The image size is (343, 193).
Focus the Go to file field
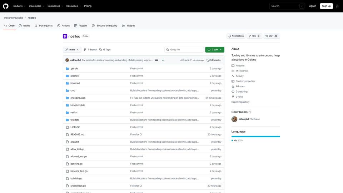(184, 50)
